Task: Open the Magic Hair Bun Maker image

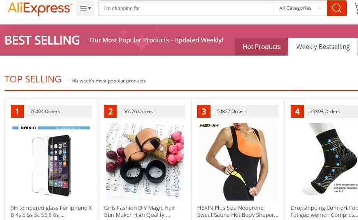Action: tap(145, 162)
